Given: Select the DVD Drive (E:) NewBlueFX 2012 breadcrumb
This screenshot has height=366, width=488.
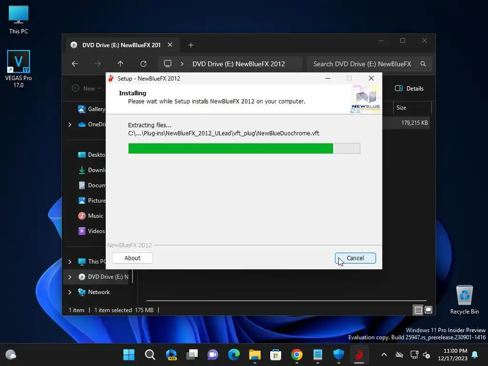Looking at the screenshot, I should [238, 64].
